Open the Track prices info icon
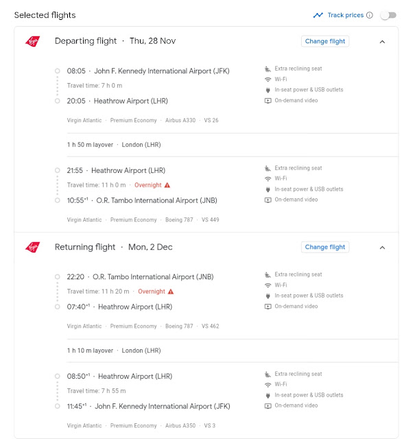 (x=370, y=15)
